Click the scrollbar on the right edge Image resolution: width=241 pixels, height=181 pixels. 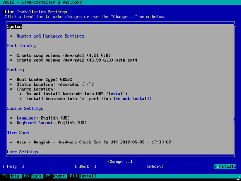pyautogui.click(x=235, y=85)
